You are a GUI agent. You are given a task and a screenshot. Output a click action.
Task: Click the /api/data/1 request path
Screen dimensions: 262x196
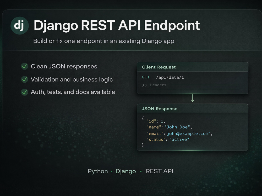coord(170,78)
